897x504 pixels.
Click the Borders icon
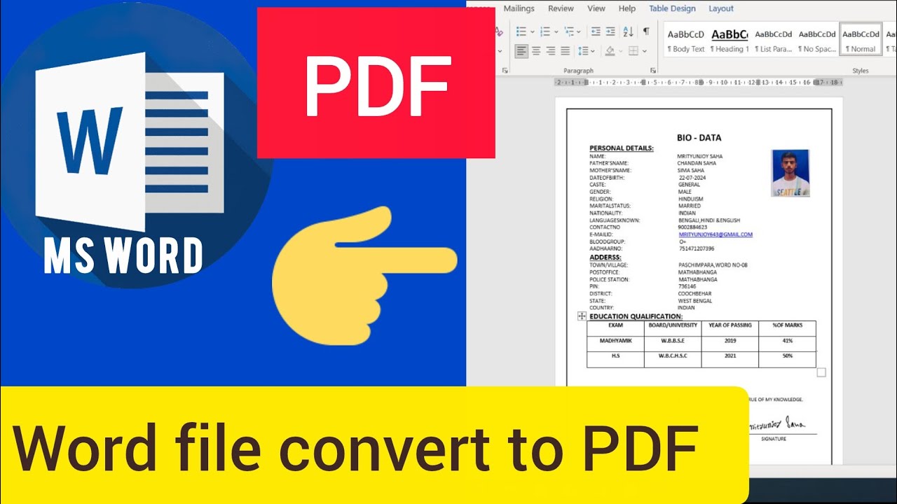pos(634,50)
